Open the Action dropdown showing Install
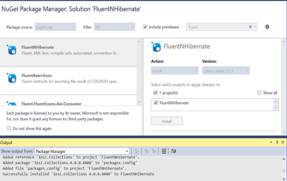The height and width of the screenshot is (181, 287). (175, 71)
